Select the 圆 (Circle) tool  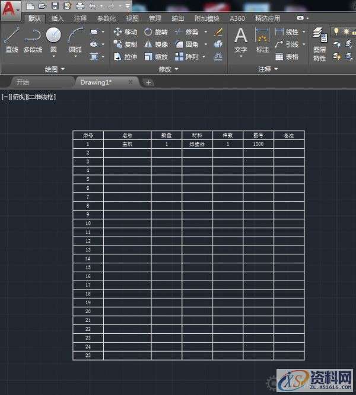[x=53, y=40]
